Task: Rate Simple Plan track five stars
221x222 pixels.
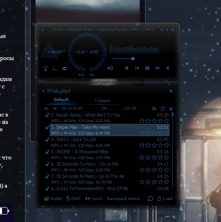Action: pyautogui.click(x=166, y=133)
